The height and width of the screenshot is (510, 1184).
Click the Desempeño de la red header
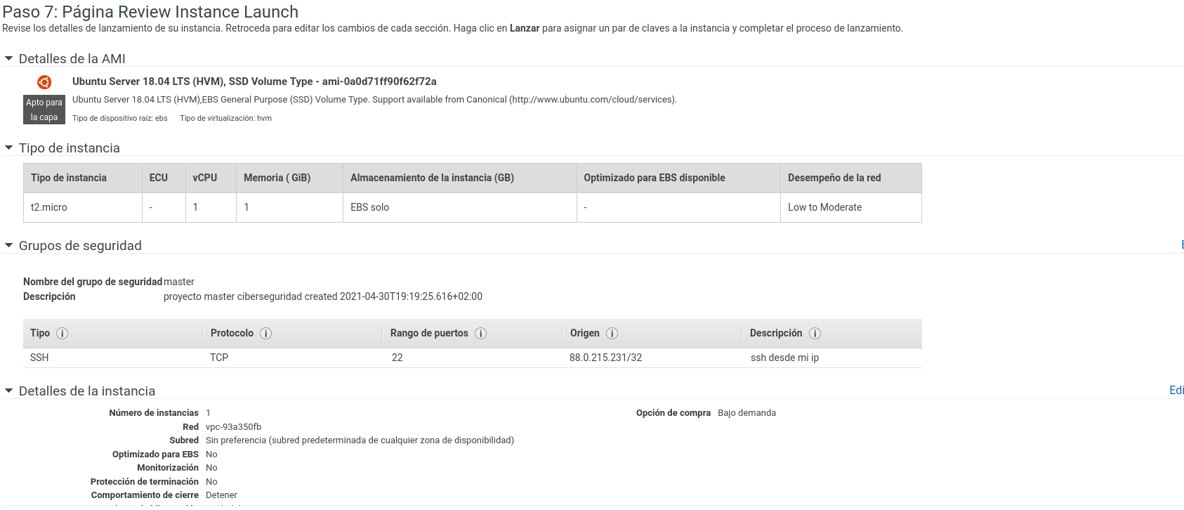coord(834,178)
